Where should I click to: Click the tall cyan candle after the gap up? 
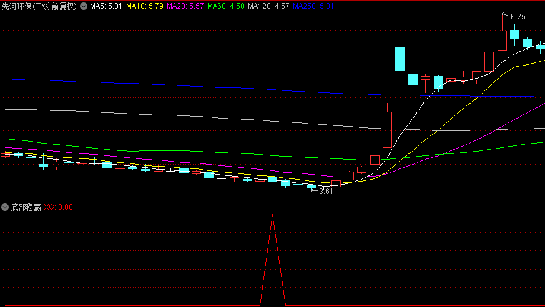[x=400, y=59]
